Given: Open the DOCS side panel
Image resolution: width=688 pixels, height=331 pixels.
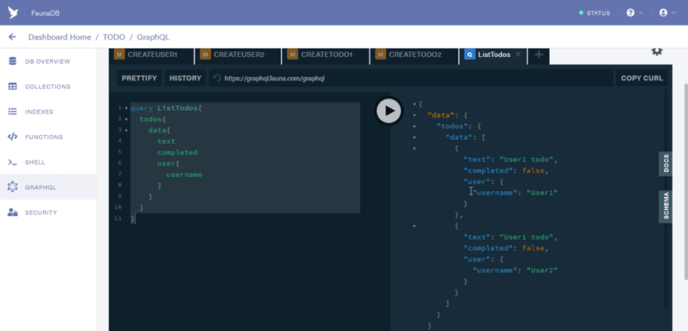Looking at the screenshot, I should pos(665,163).
